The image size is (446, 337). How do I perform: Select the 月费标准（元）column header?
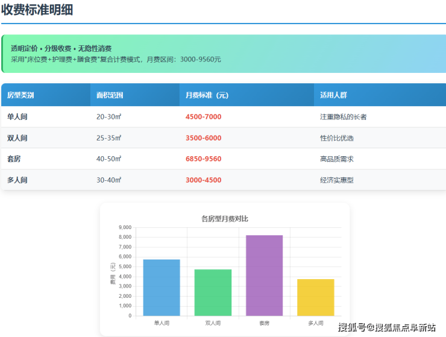click(x=207, y=95)
